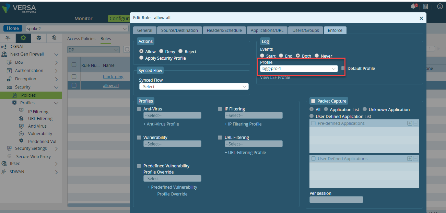
Task: Click the tasks list icon in header
Action: coord(426,7)
